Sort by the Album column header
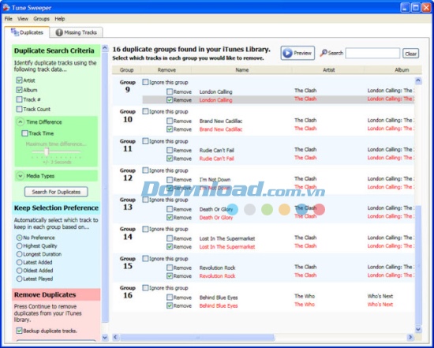Image resolution: width=434 pixels, height=348 pixels. pyautogui.click(x=394, y=70)
